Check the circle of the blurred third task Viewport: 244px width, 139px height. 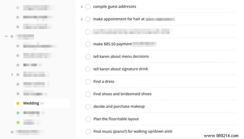pos(88,32)
